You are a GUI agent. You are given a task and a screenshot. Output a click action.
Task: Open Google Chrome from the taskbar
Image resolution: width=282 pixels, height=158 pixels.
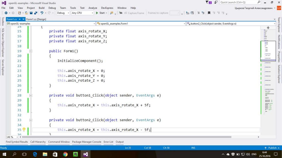click(x=65, y=154)
